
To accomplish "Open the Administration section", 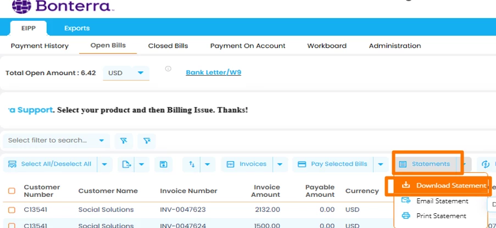I will click(395, 46).
